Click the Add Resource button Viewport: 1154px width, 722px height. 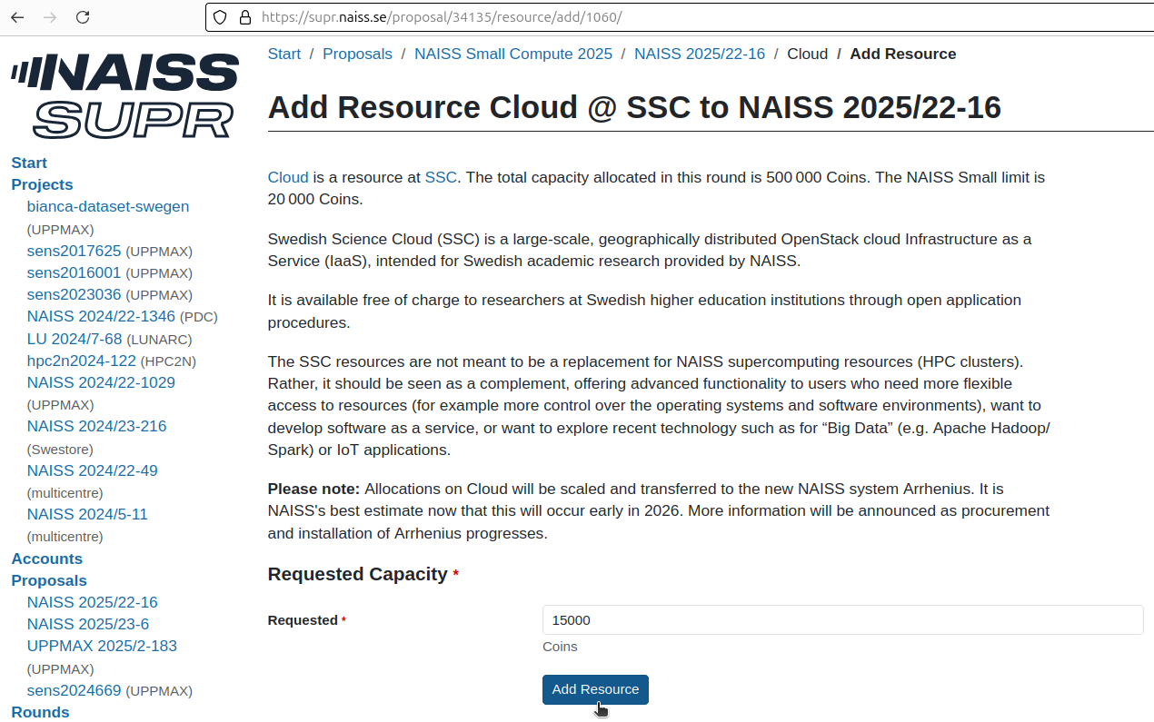click(594, 689)
